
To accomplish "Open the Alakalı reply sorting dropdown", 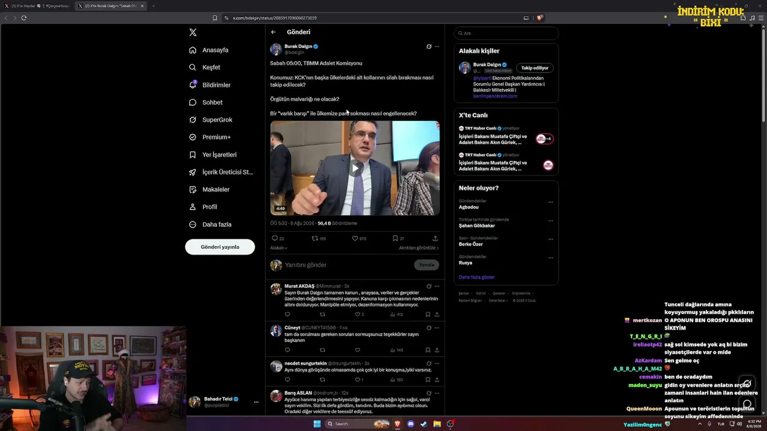I will click(279, 248).
